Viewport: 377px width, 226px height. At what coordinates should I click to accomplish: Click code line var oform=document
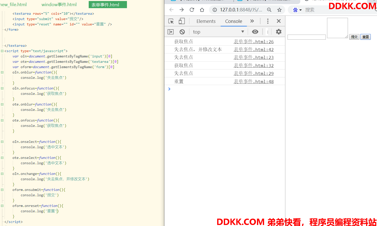coord(63,67)
